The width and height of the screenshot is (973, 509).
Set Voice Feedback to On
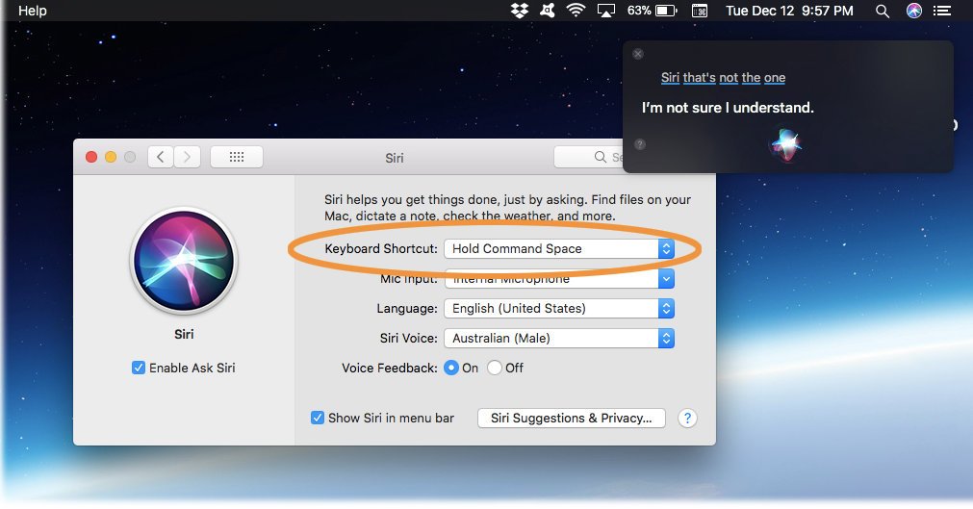tap(451, 369)
